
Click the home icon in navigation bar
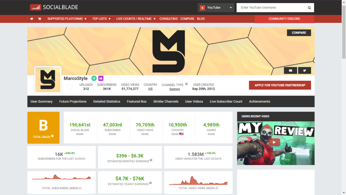(32, 19)
